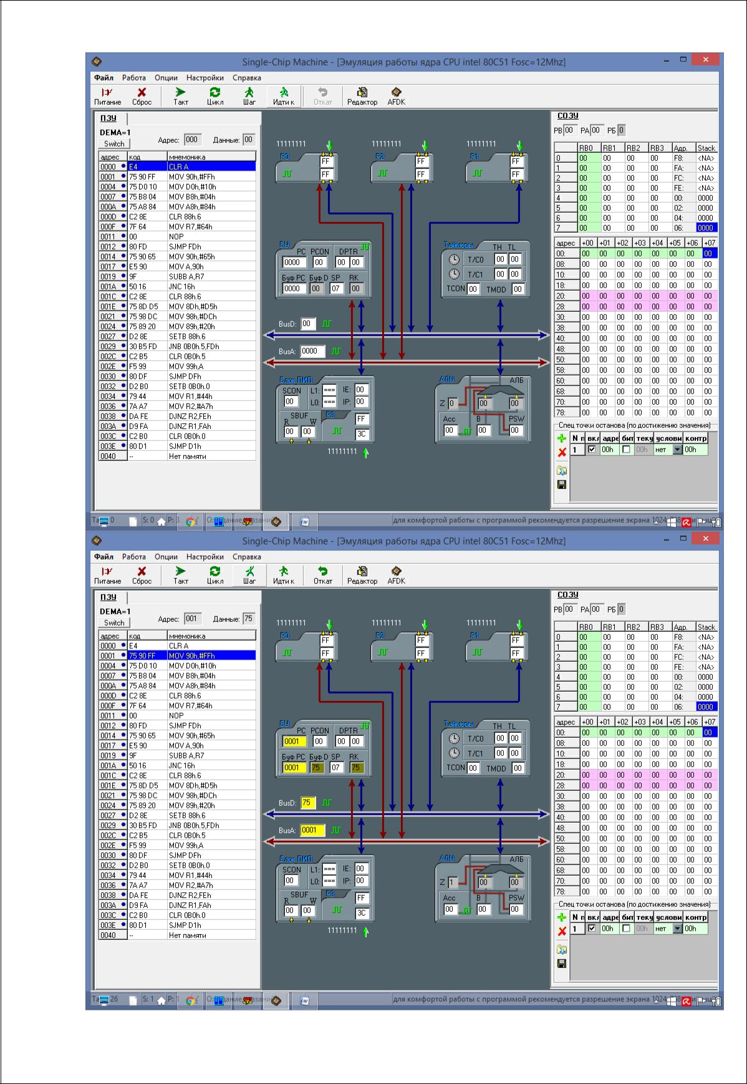
Task: Open Работа menu in upper window
Action: [x=133, y=78]
